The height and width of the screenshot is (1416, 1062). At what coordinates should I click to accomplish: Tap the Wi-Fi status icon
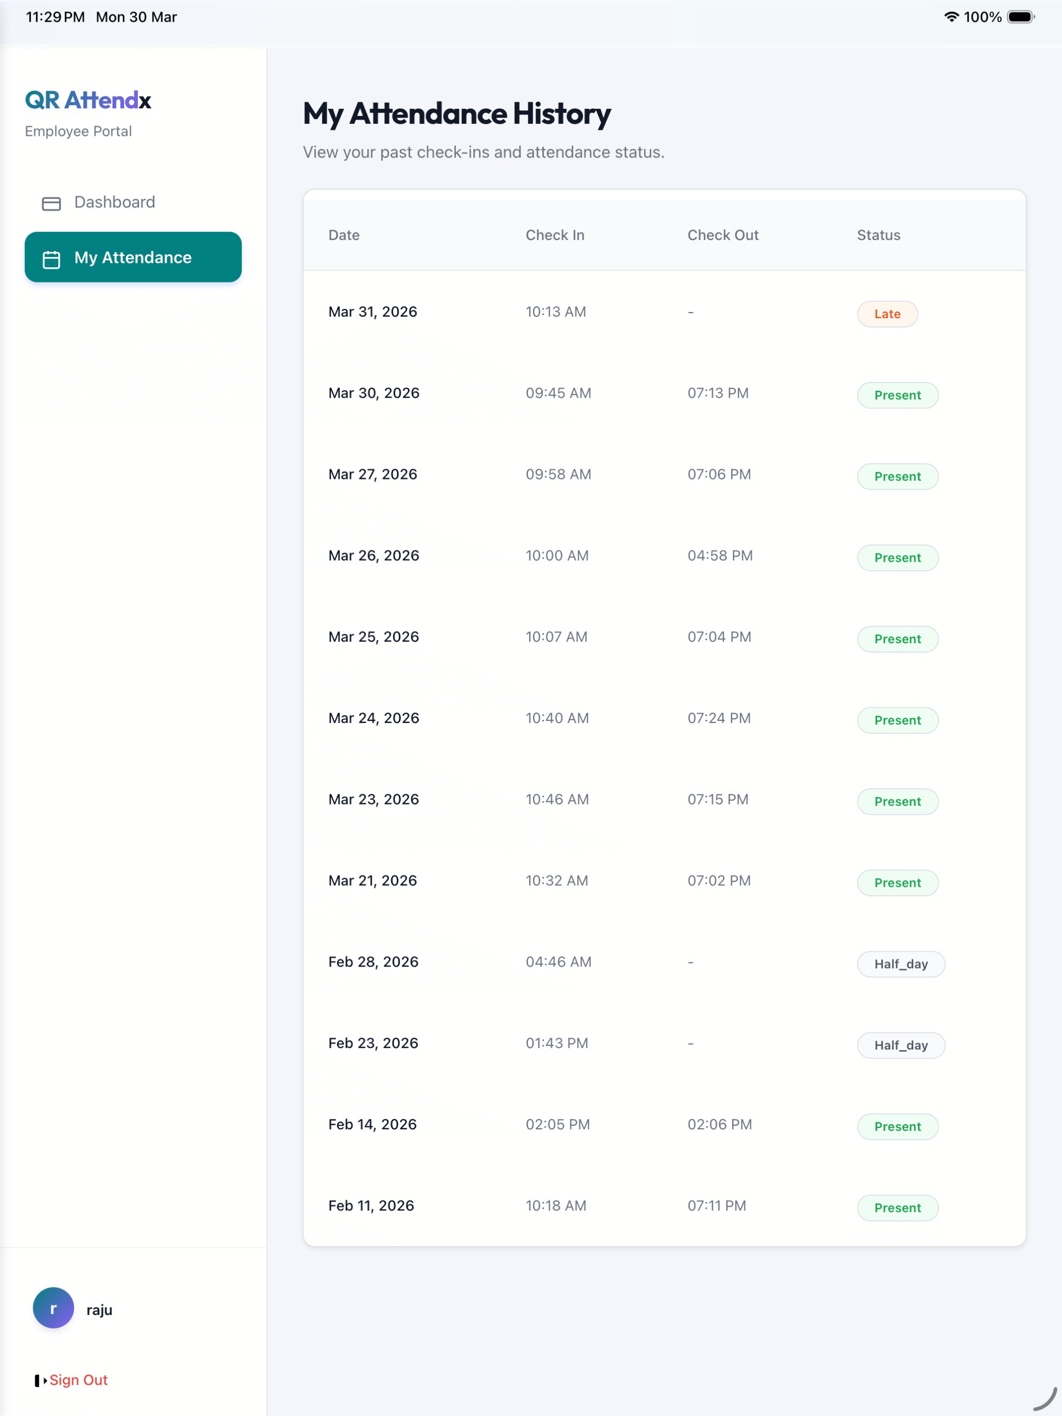coord(951,17)
